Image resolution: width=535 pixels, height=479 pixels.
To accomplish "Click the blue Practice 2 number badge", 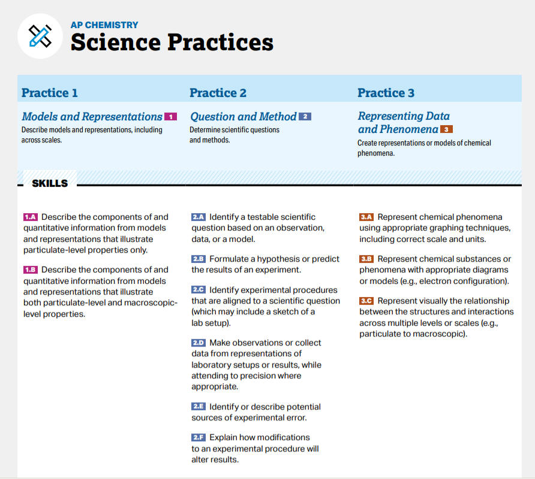I will [x=305, y=117].
